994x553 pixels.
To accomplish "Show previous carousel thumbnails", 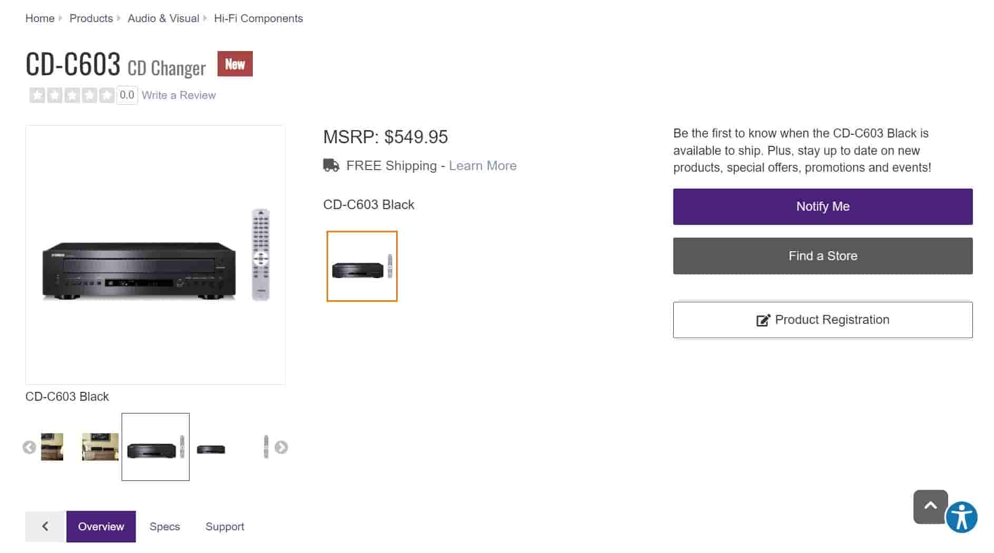I will pyautogui.click(x=29, y=447).
